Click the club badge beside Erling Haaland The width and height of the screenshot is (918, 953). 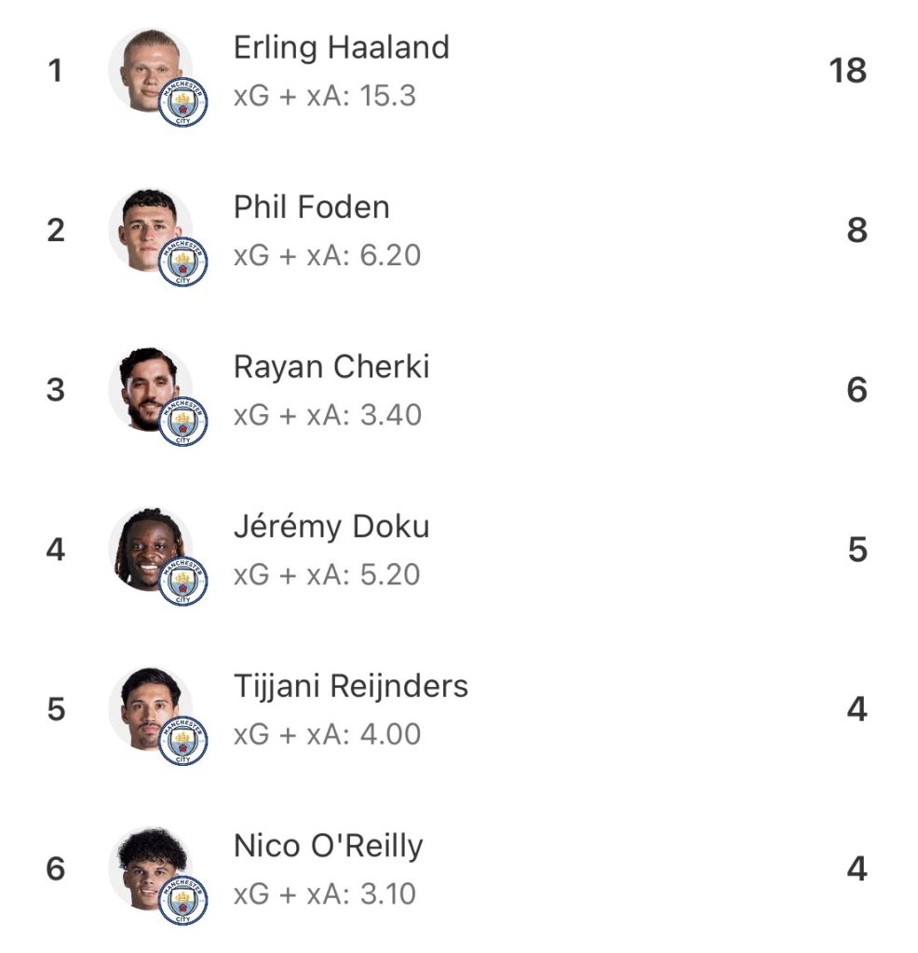click(182, 101)
